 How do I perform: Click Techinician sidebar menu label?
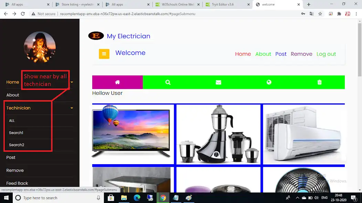(x=18, y=108)
